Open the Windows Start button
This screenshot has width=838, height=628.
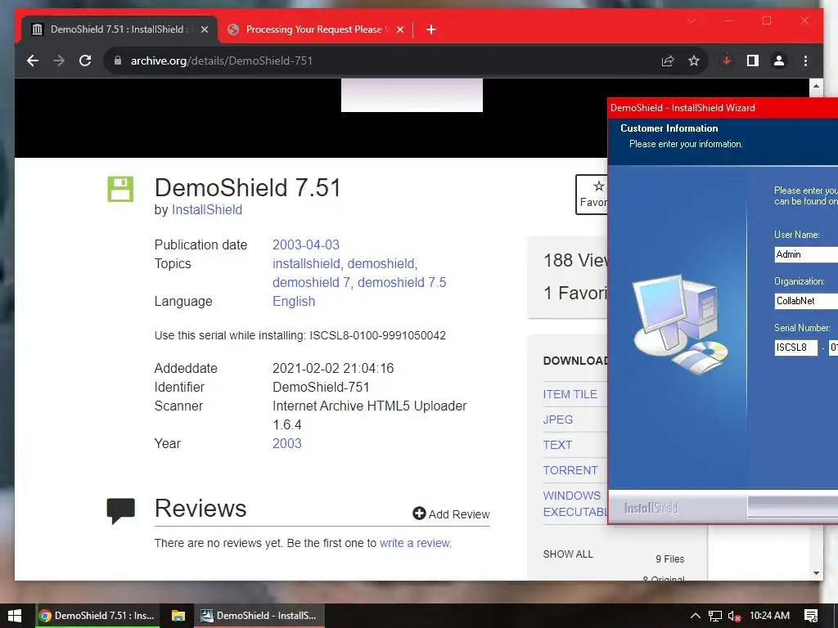[15, 616]
